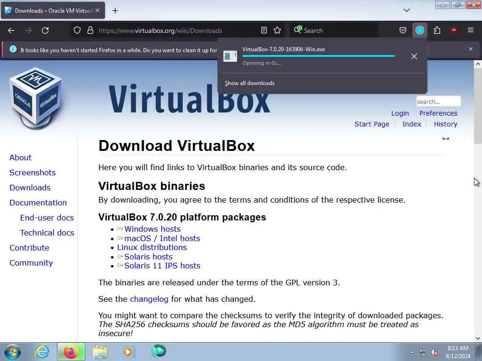Click the uBlock Origin red shield icon
The image size is (482, 361).
pos(454,30)
